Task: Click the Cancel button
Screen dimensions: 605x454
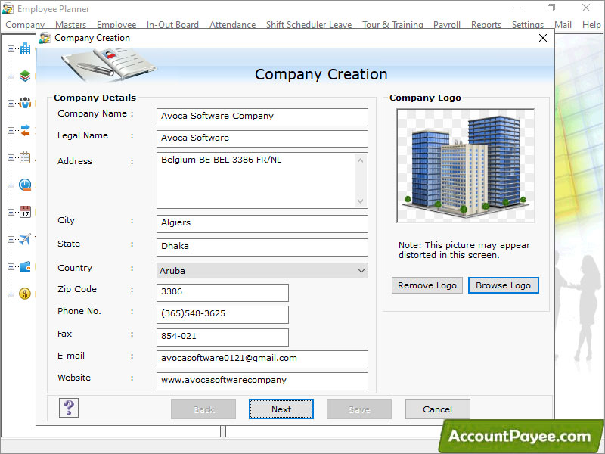Action: pos(438,409)
